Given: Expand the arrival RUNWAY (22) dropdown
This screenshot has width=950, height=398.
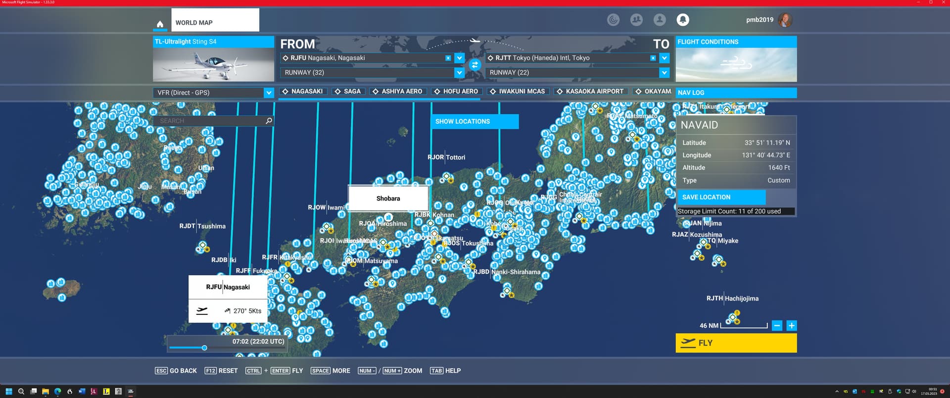Looking at the screenshot, I should tap(664, 73).
